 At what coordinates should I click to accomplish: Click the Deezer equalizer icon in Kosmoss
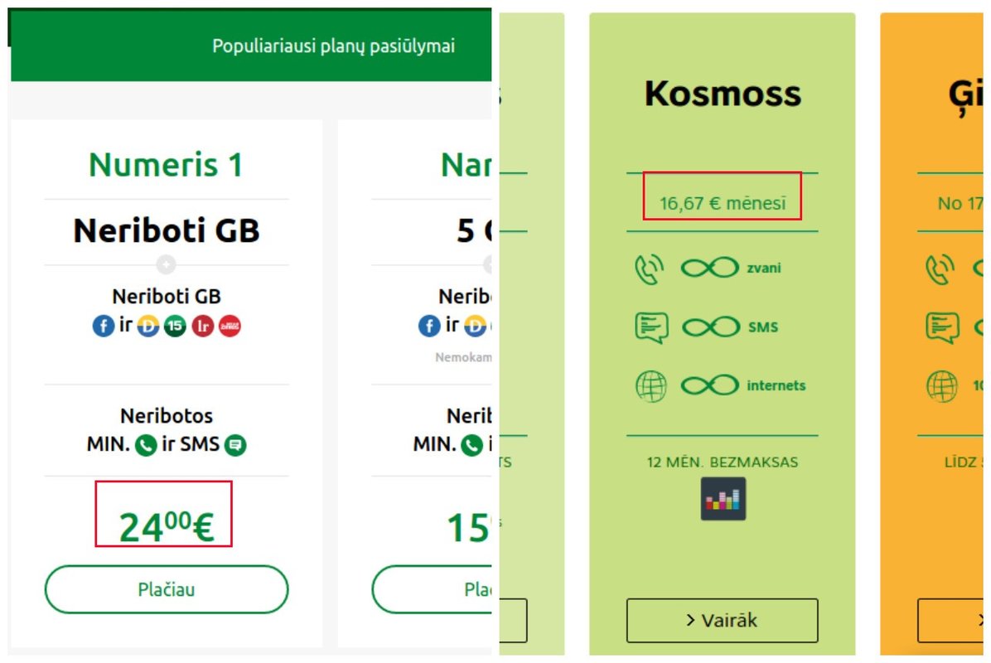[723, 499]
